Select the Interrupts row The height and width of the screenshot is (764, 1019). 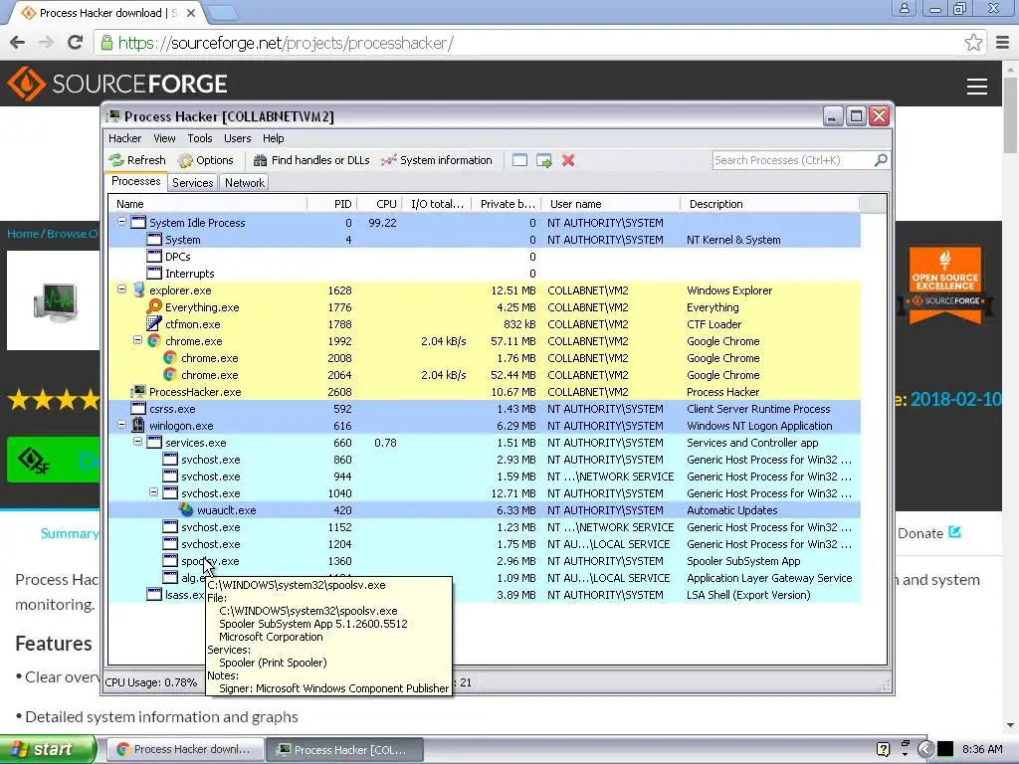[485, 274]
